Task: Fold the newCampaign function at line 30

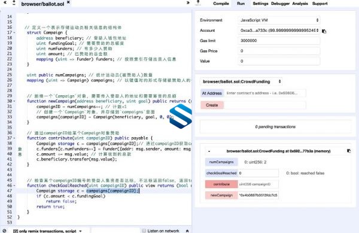Action: pos(14,101)
